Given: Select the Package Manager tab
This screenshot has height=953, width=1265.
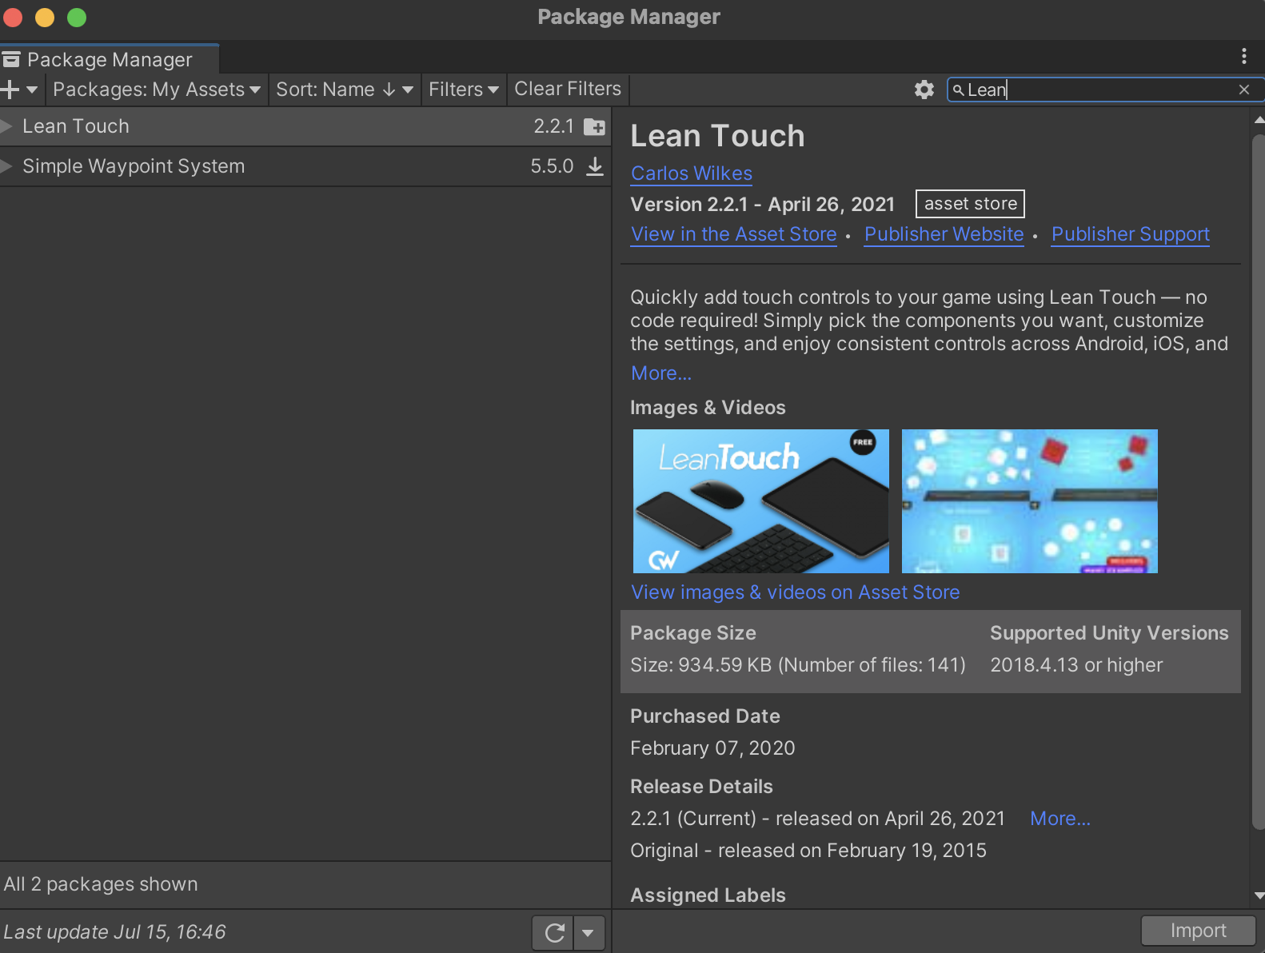Looking at the screenshot, I should pos(109,59).
